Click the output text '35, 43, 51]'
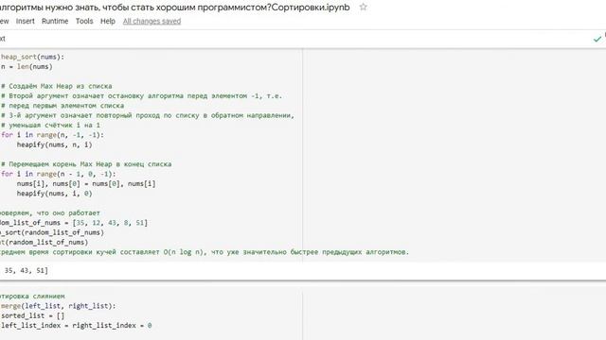This screenshot has height=340, width=606. tap(27, 271)
